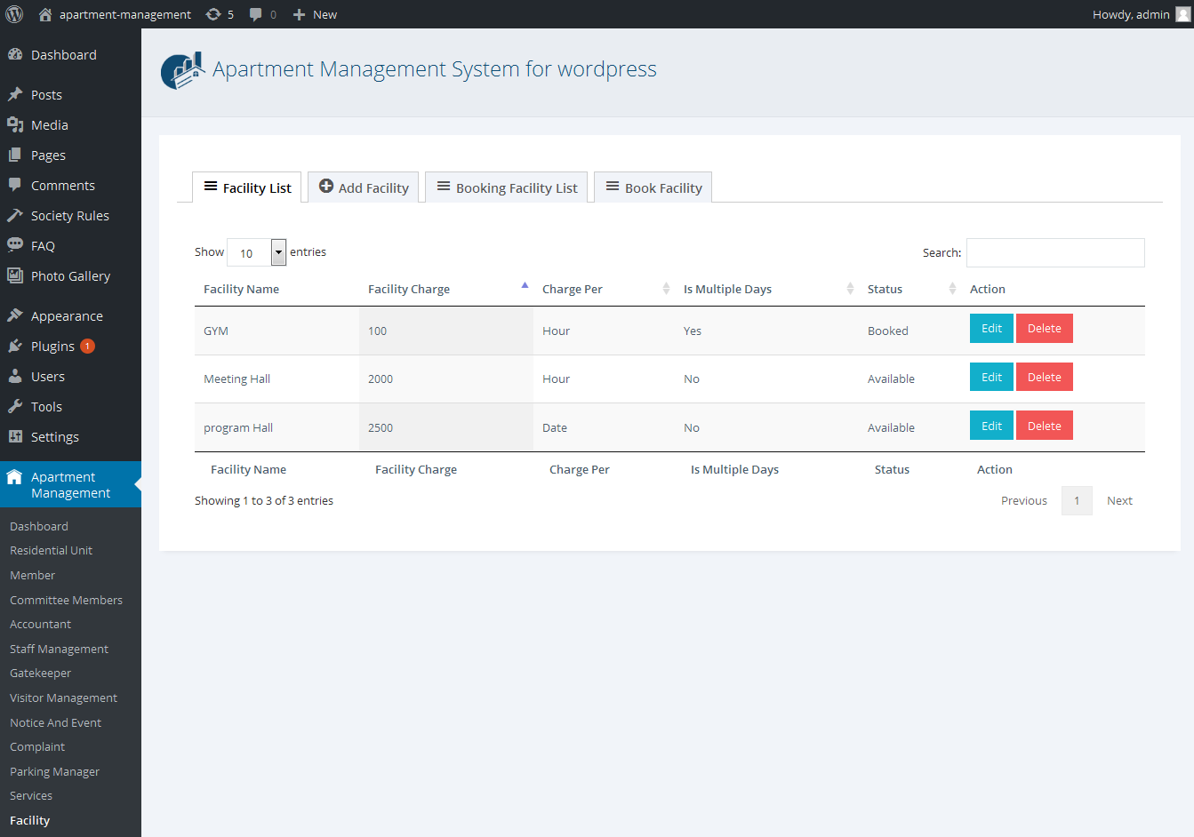Click Howdy, admin account link
This screenshot has height=837, width=1194.
pyautogui.click(x=1131, y=14)
